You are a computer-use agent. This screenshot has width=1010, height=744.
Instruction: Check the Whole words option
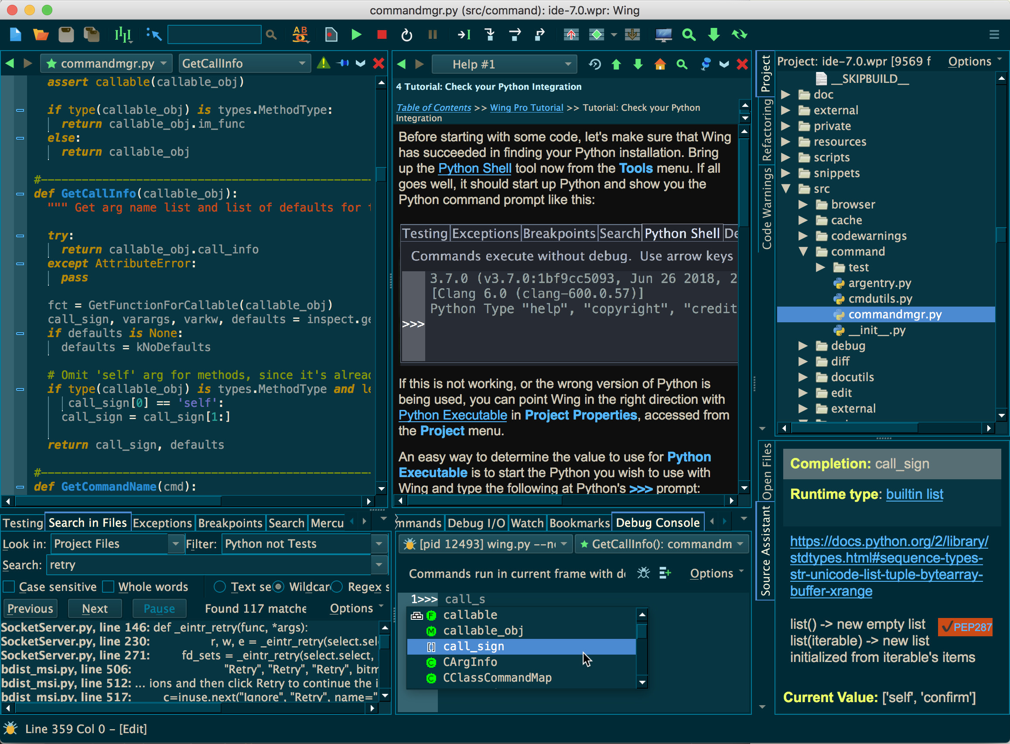108,587
